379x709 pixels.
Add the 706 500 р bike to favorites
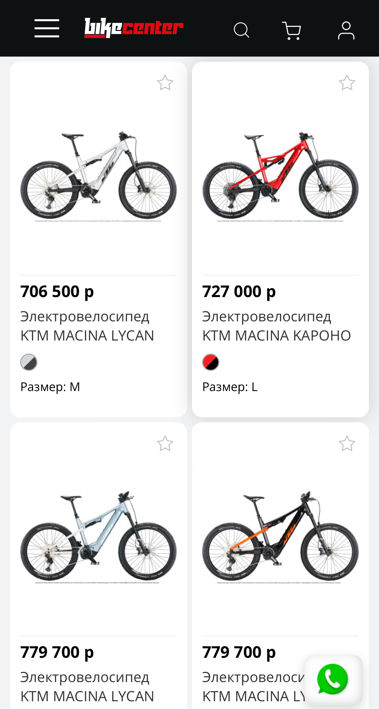[165, 83]
